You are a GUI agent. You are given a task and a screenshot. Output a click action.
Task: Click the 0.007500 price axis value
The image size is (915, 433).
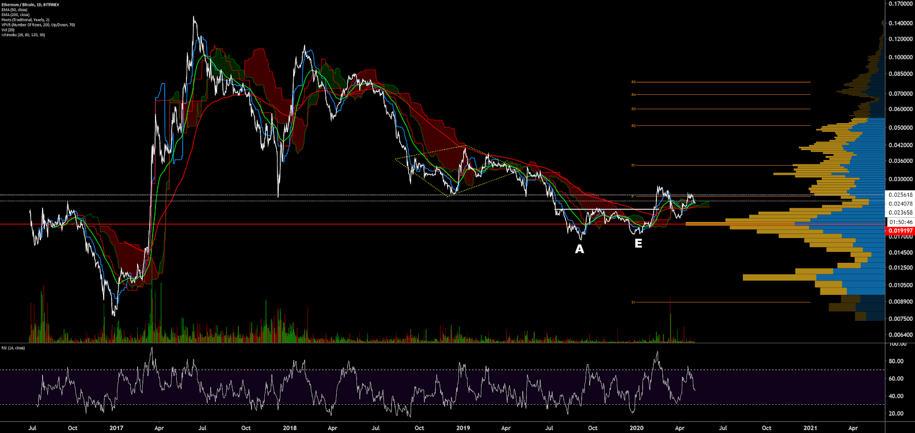901,319
